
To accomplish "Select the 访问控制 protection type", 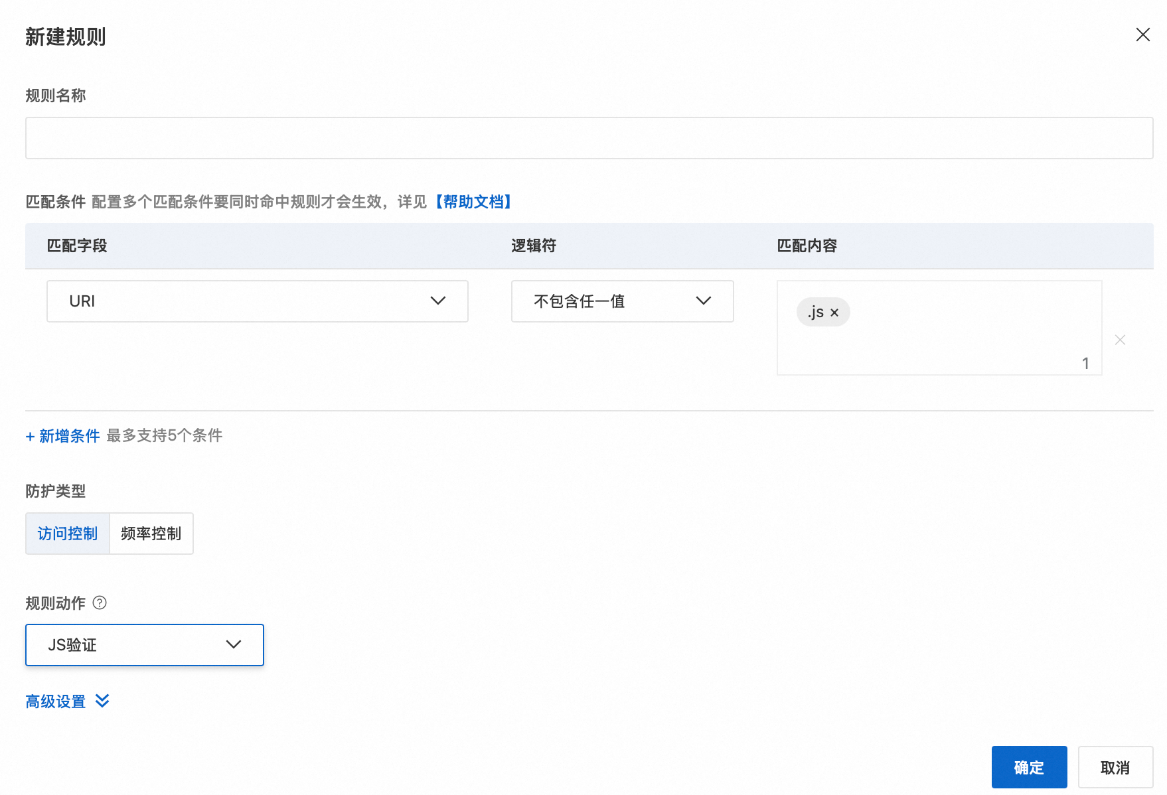I will [68, 534].
